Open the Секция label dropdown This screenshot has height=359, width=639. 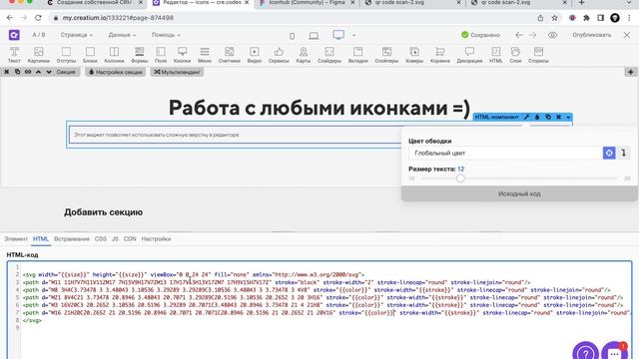point(66,72)
